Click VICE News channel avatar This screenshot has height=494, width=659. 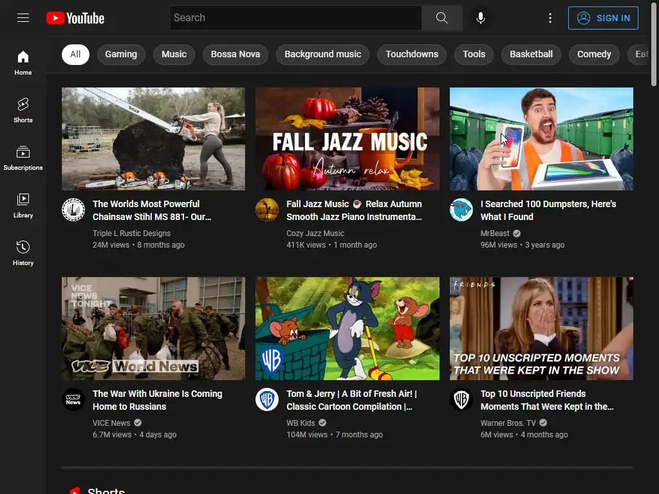[x=73, y=399]
